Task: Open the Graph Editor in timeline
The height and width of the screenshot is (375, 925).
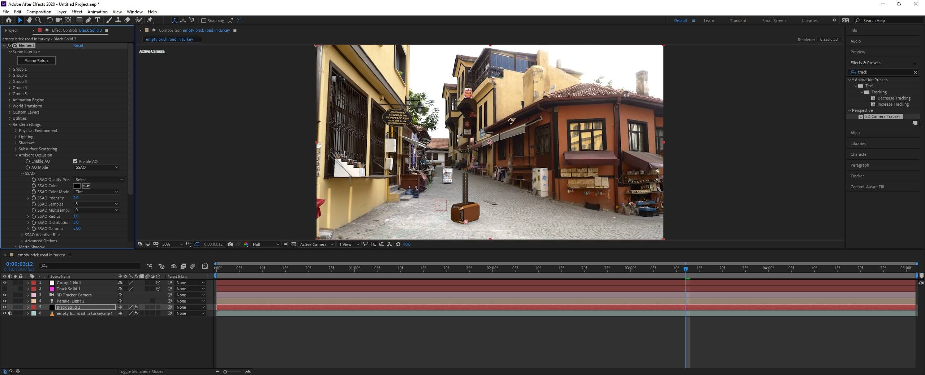Action: point(205,266)
